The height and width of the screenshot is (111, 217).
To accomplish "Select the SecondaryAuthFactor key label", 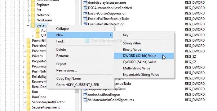I will [48, 102].
